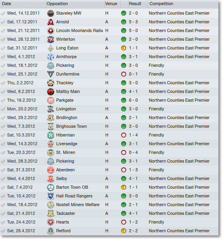Click the red loss indicator for St. Mirren

click(123, 153)
